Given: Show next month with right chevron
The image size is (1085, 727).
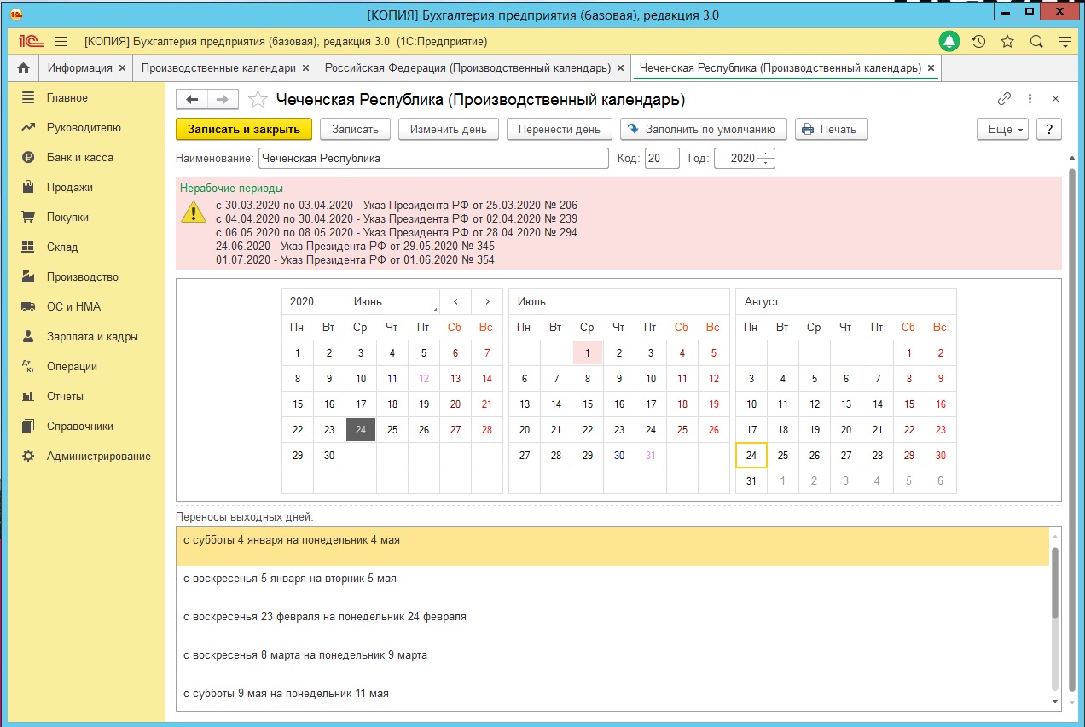Looking at the screenshot, I should click(486, 301).
